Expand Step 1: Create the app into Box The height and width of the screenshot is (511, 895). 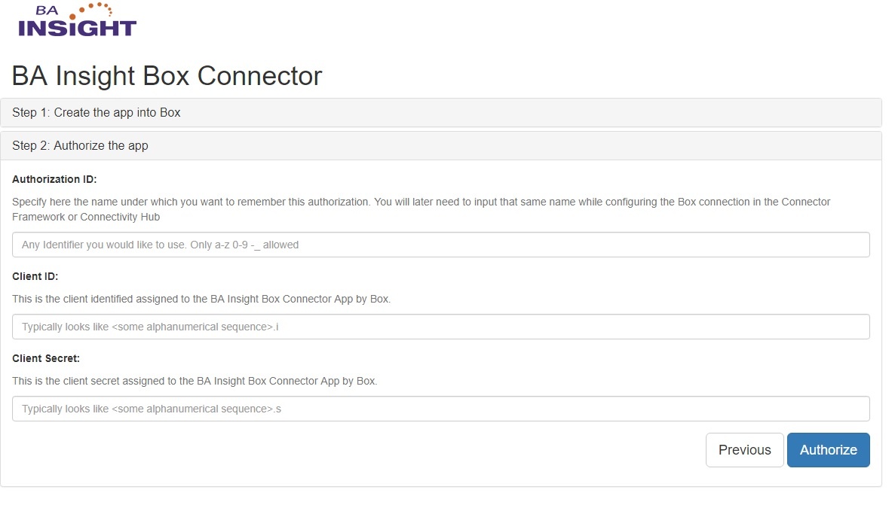[x=97, y=113]
